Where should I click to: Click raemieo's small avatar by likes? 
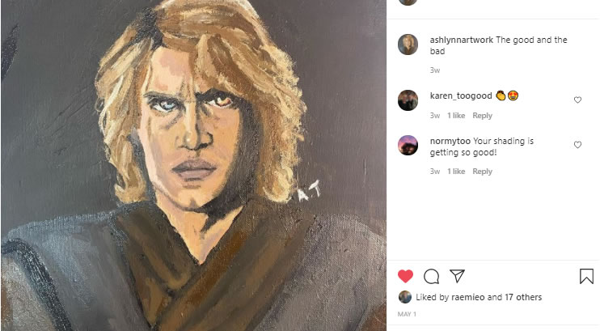pos(405,297)
